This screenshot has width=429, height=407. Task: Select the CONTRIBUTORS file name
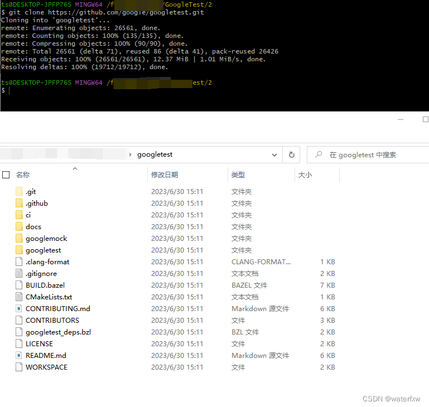(52, 320)
